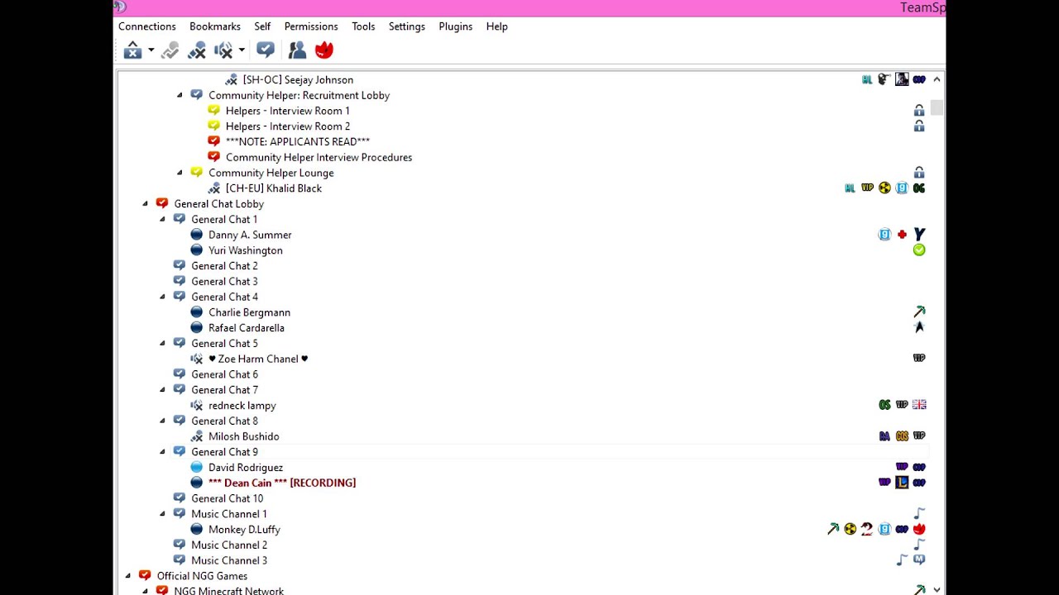Viewport: 1059px width, 595px height.
Task: Collapse Community Helper: Recruitment Lobby channel
Action: click(x=180, y=95)
